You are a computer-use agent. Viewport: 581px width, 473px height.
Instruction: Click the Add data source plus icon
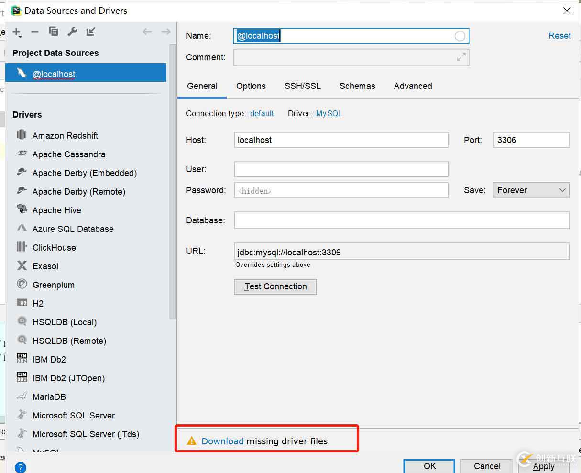pyautogui.click(x=17, y=32)
